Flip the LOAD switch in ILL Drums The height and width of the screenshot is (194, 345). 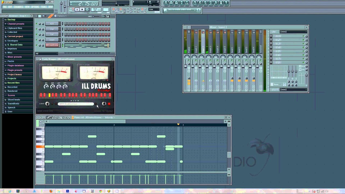(x=47, y=104)
